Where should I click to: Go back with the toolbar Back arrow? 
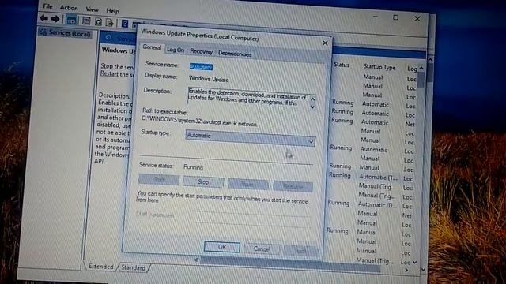pos(44,18)
